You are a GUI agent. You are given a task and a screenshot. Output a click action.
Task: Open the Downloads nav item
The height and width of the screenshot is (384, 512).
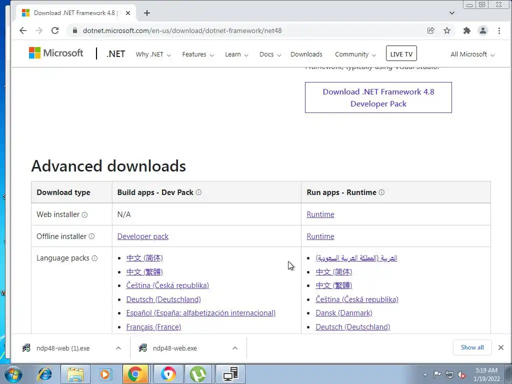(306, 54)
